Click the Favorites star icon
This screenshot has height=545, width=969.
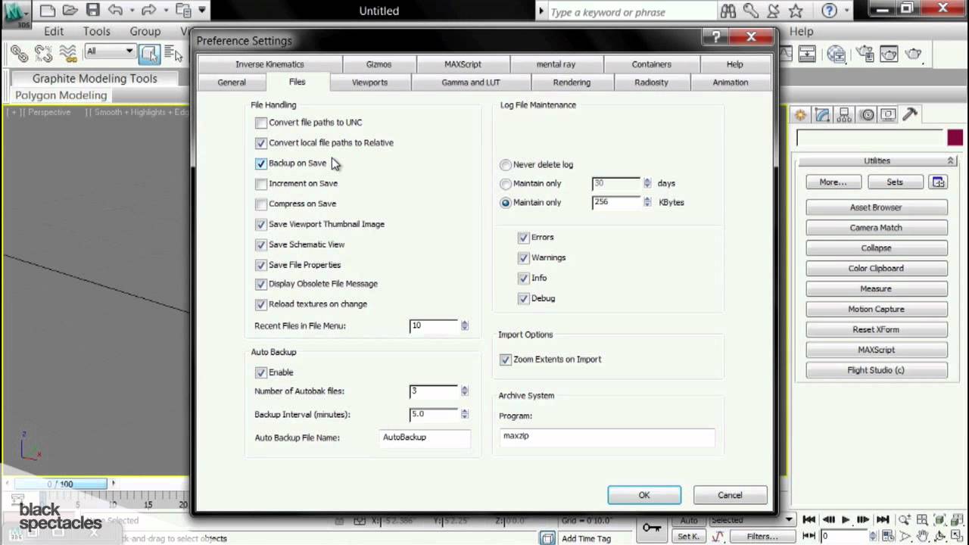click(796, 11)
